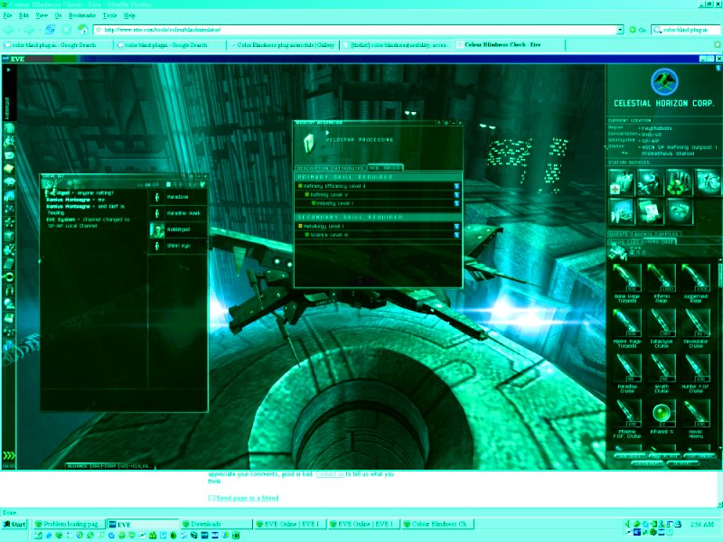This screenshot has height=542, width=723.
Task: Open the Edit menu
Action: coord(23,15)
